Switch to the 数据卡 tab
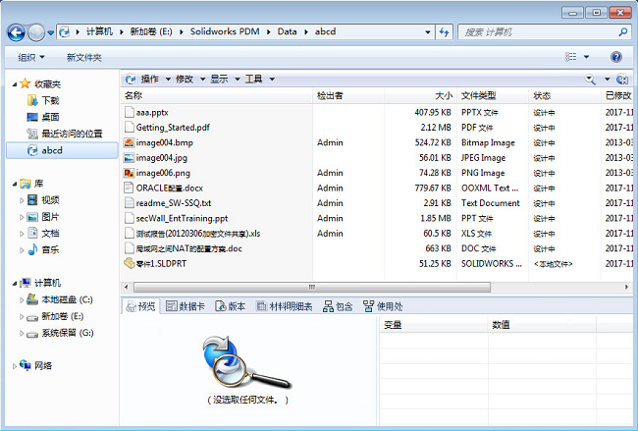638x431 pixels. (x=185, y=306)
